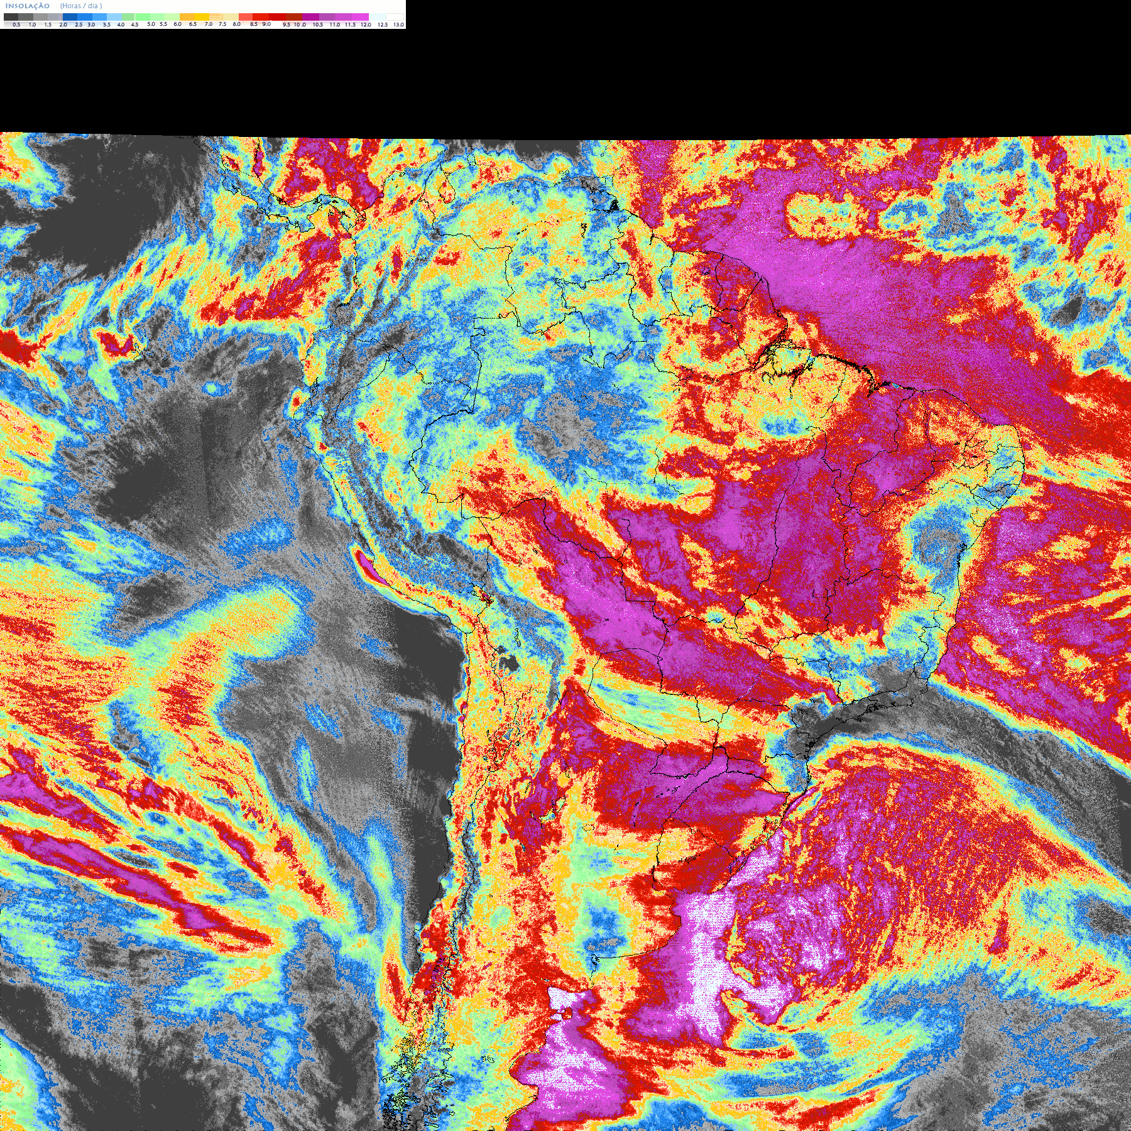Click the 'INSOLAÇÃO' legend title
Screen dimensions: 1131x1131
coord(28,6)
